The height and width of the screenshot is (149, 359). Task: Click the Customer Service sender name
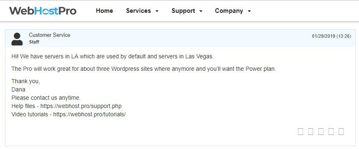point(49,35)
